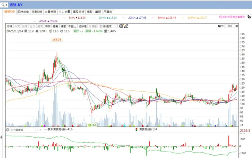Switch to the 即時走勢 tab
This screenshot has height=158, width=252.
click(23, 12)
